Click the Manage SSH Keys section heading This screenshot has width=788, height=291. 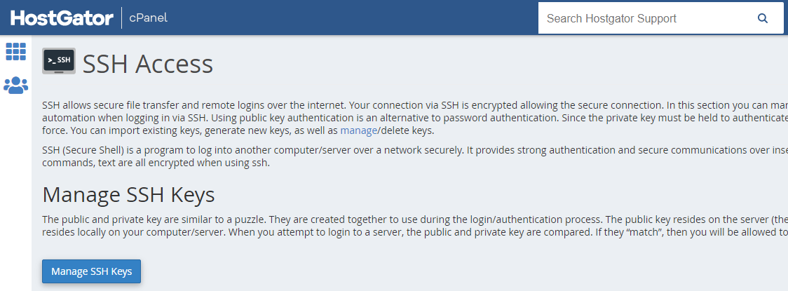click(x=128, y=194)
